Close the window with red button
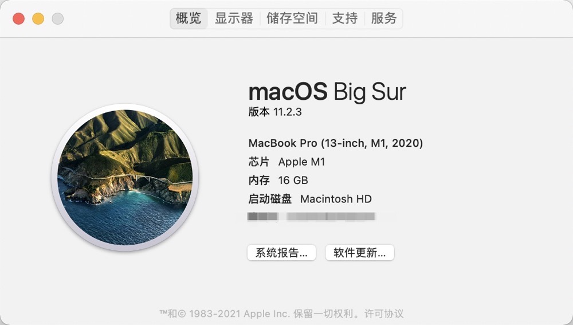 pos(19,19)
